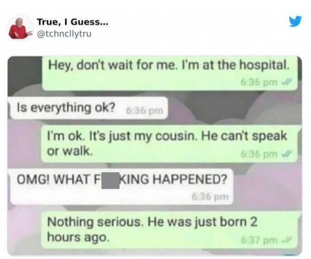Viewport: 311px width, 259px height.
Task: Click the 6:36 pm timestamp on the cousin message
Action: click(x=259, y=154)
